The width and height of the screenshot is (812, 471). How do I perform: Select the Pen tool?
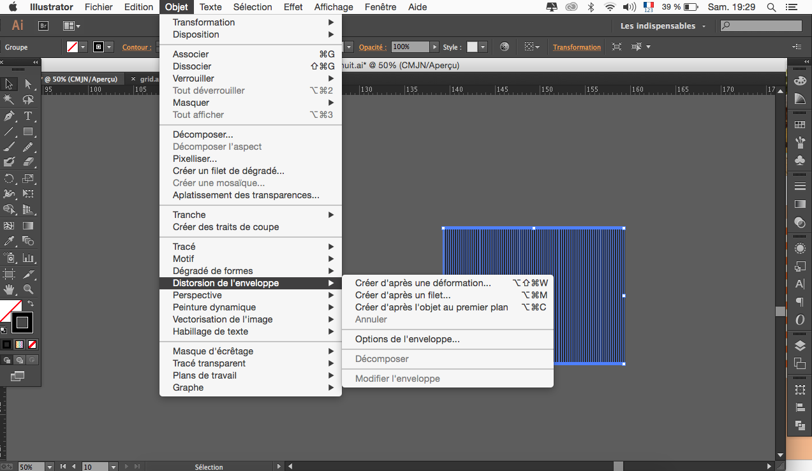(9, 116)
